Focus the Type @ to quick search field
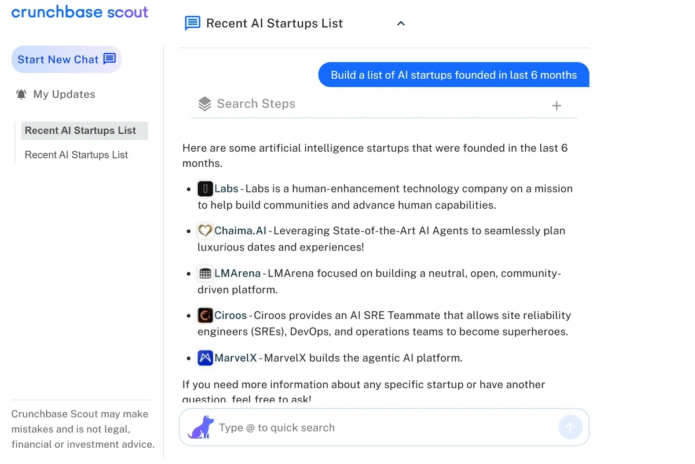695x464 pixels. click(384, 428)
